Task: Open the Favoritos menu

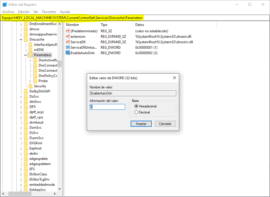Action: (49, 12)
